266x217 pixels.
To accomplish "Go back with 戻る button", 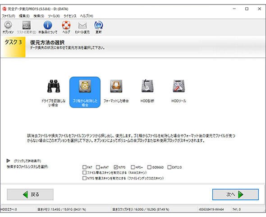I will click(30, 194).
